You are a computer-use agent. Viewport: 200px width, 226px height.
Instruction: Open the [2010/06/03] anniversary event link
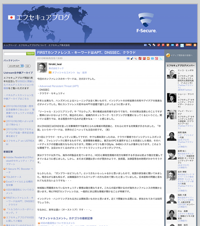coord(20,111)
